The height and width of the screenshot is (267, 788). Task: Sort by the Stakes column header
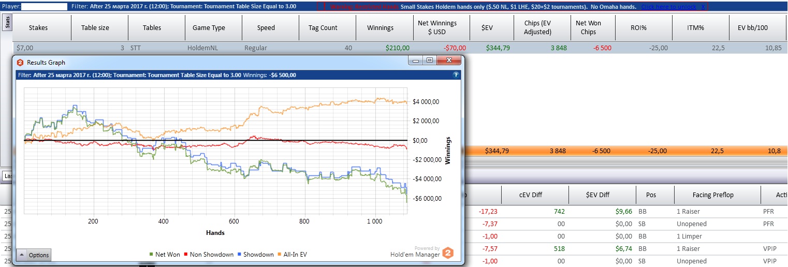pos(38,28)
